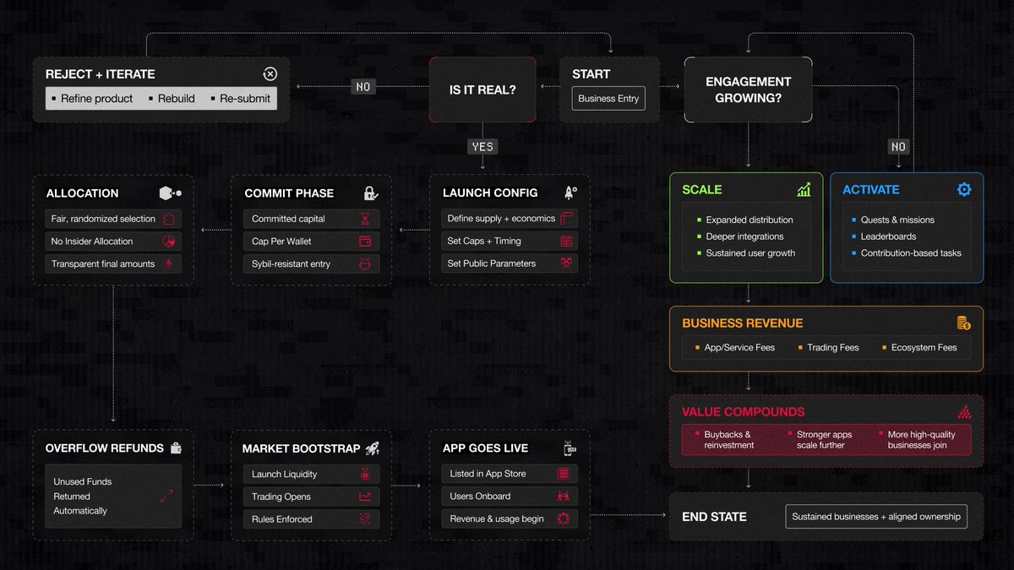Click the green growth chart icon in Scale
Screen dimensions: 1014x570
[x=804, y=189]
